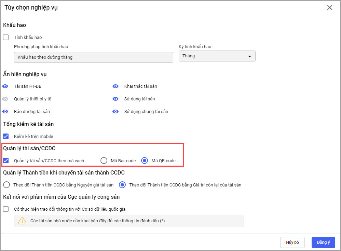
Task: Choose Theo dõi Thành tiền bằng Nguyên giá tài sản
Action: tap(6, 185)
